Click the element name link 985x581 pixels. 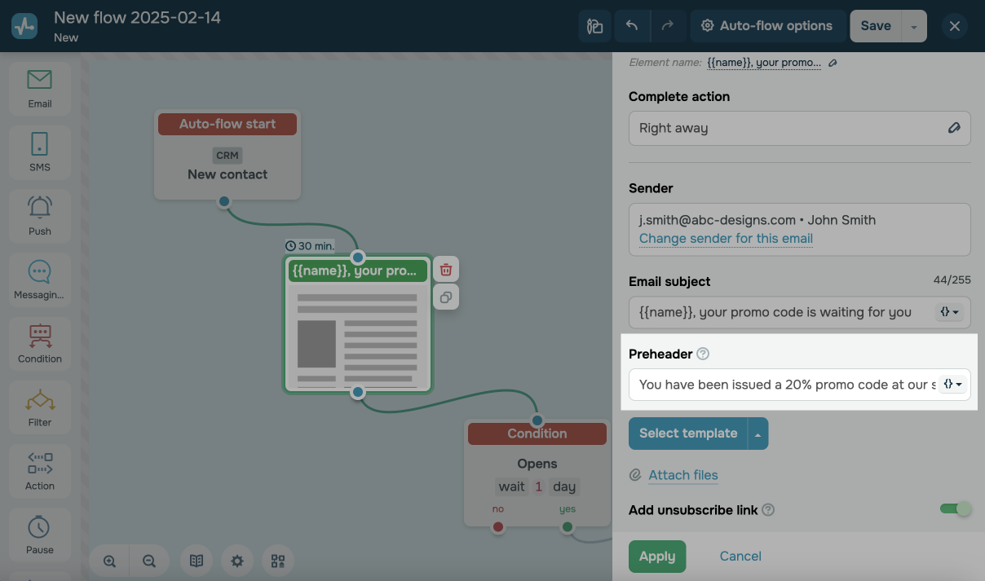pos(764,63)
